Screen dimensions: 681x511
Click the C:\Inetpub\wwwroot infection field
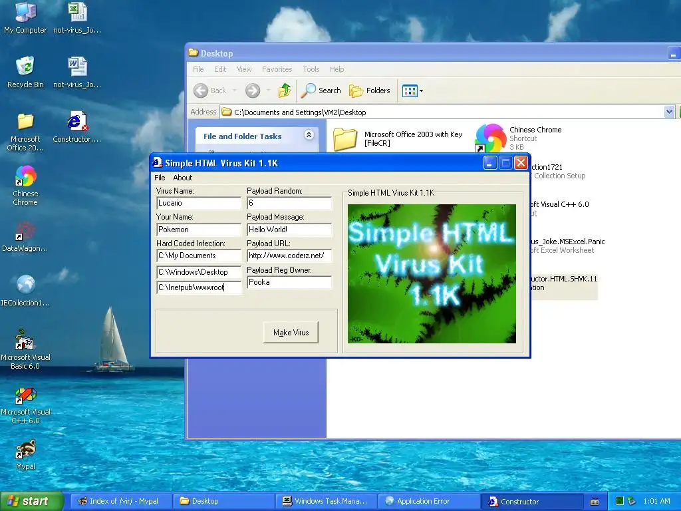coord(198,287)
